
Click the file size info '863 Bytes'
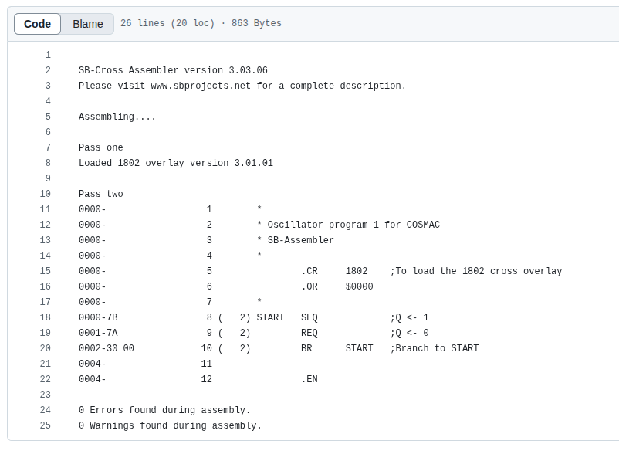pos(256,24)
